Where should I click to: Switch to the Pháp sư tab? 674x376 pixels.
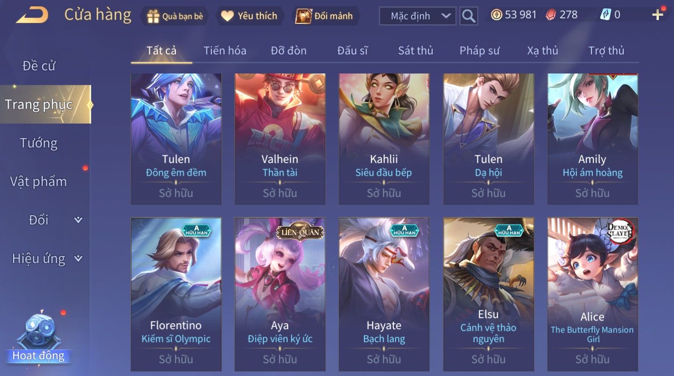pyautogui.click(x=479, y=51)
